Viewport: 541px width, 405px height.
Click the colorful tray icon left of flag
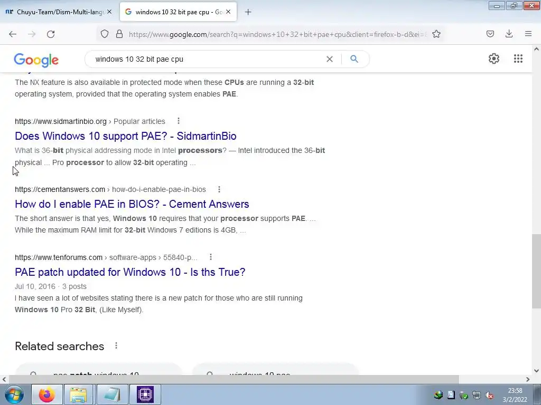439,395
